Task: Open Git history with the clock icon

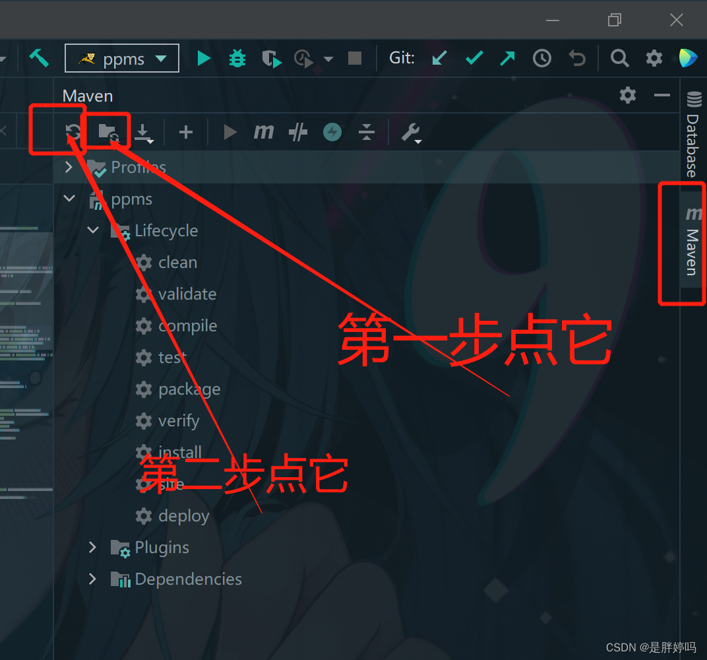Action: [x=542, y=58]
